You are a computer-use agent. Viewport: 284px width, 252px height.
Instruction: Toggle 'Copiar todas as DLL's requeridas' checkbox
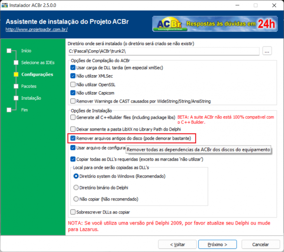[73, 159]
